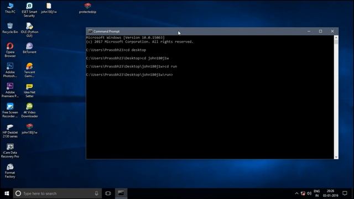
Task: Select the Tencent Gaming shortcut
Action: click(x=29, y=70)
